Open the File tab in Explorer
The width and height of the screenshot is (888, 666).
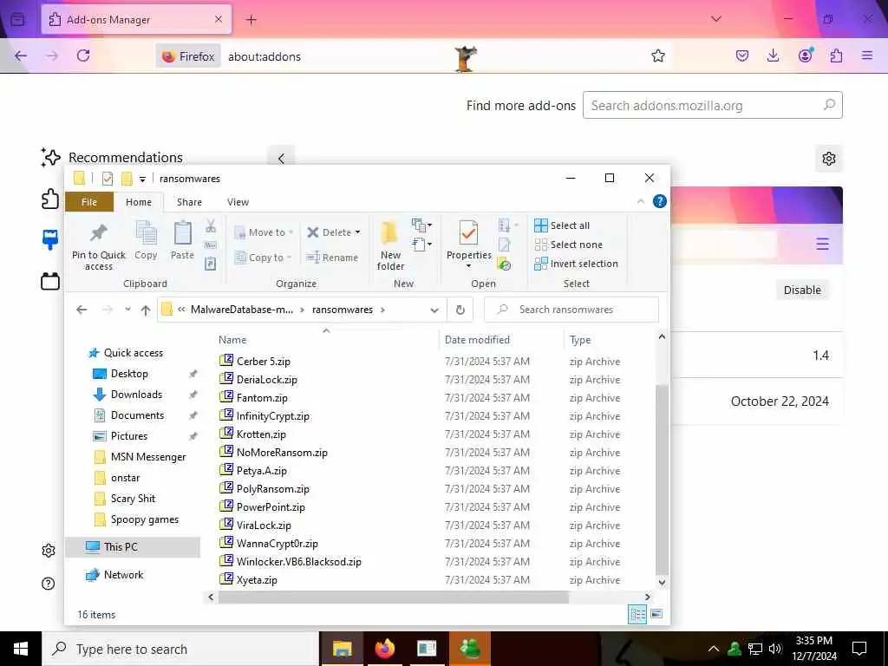coord(89,202)
